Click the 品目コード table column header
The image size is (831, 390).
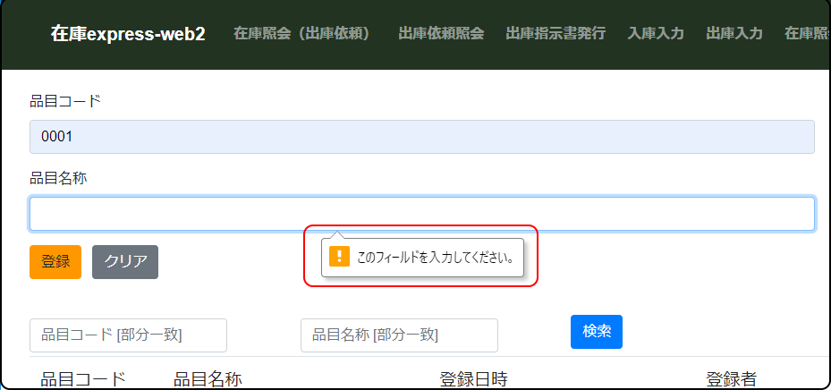pos(83,379)
